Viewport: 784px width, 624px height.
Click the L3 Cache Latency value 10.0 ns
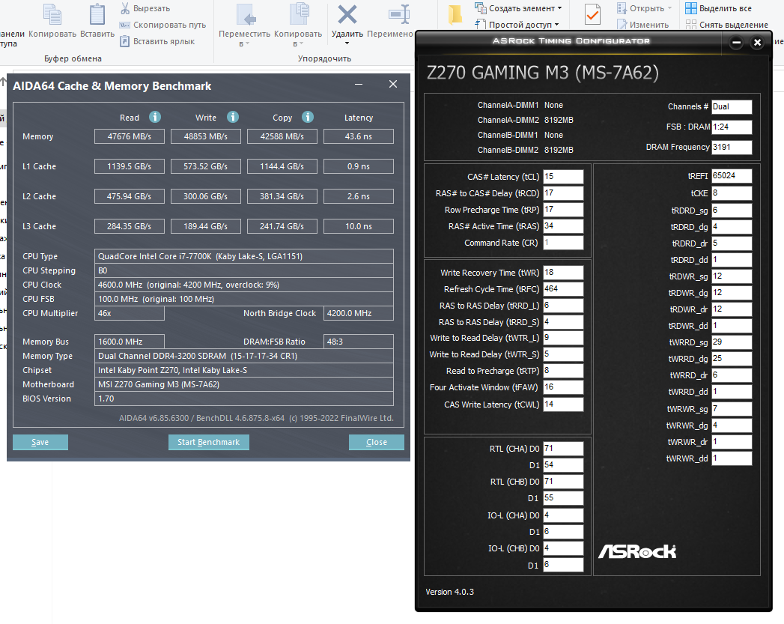click(x=359, y=226)
